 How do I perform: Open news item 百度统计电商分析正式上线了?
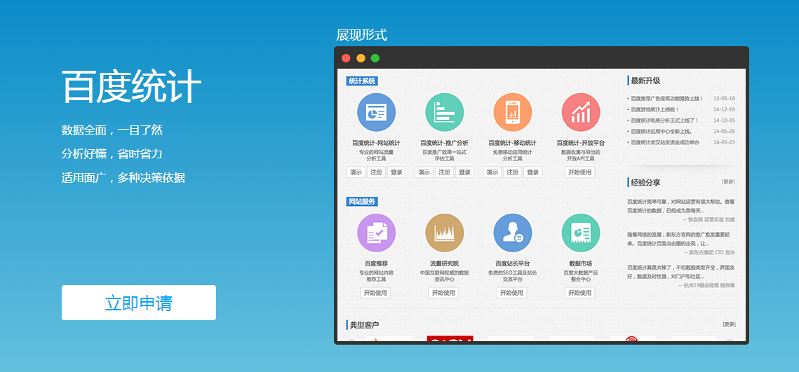click(664, 120)
